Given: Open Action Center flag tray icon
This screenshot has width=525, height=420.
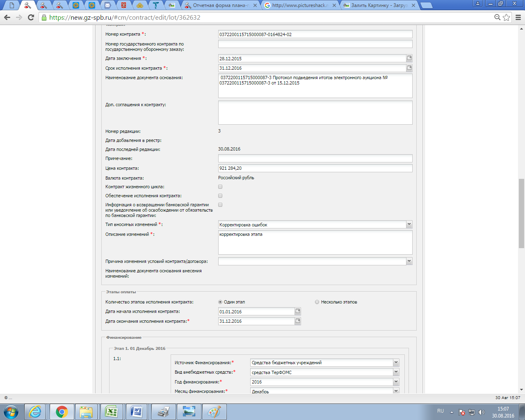Looking at the screenshot, I should click(x=462, y=412).
